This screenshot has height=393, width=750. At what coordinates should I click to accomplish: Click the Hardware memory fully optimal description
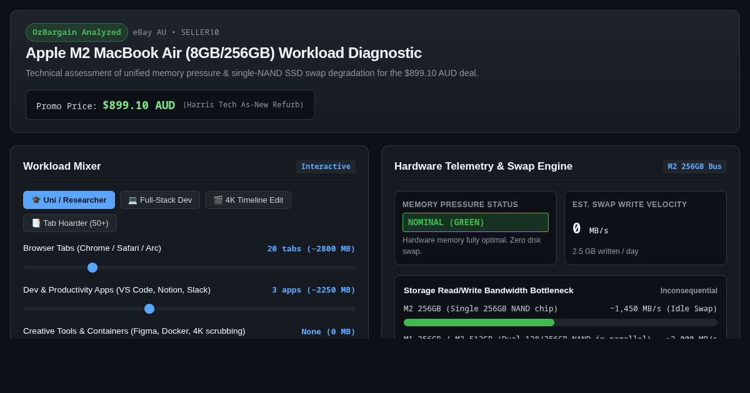(472, 245)
